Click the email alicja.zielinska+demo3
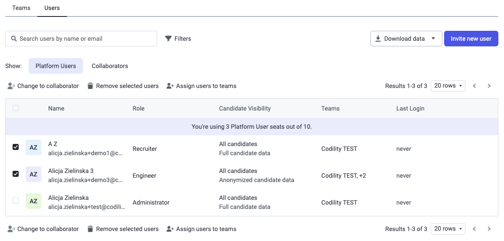 coord(86,180)
